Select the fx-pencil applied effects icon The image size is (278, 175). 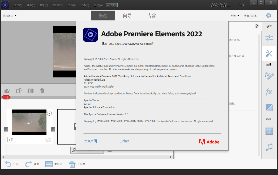click(269, 76)
